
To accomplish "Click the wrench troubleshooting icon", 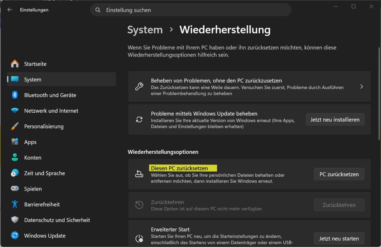I will point(139,86).
